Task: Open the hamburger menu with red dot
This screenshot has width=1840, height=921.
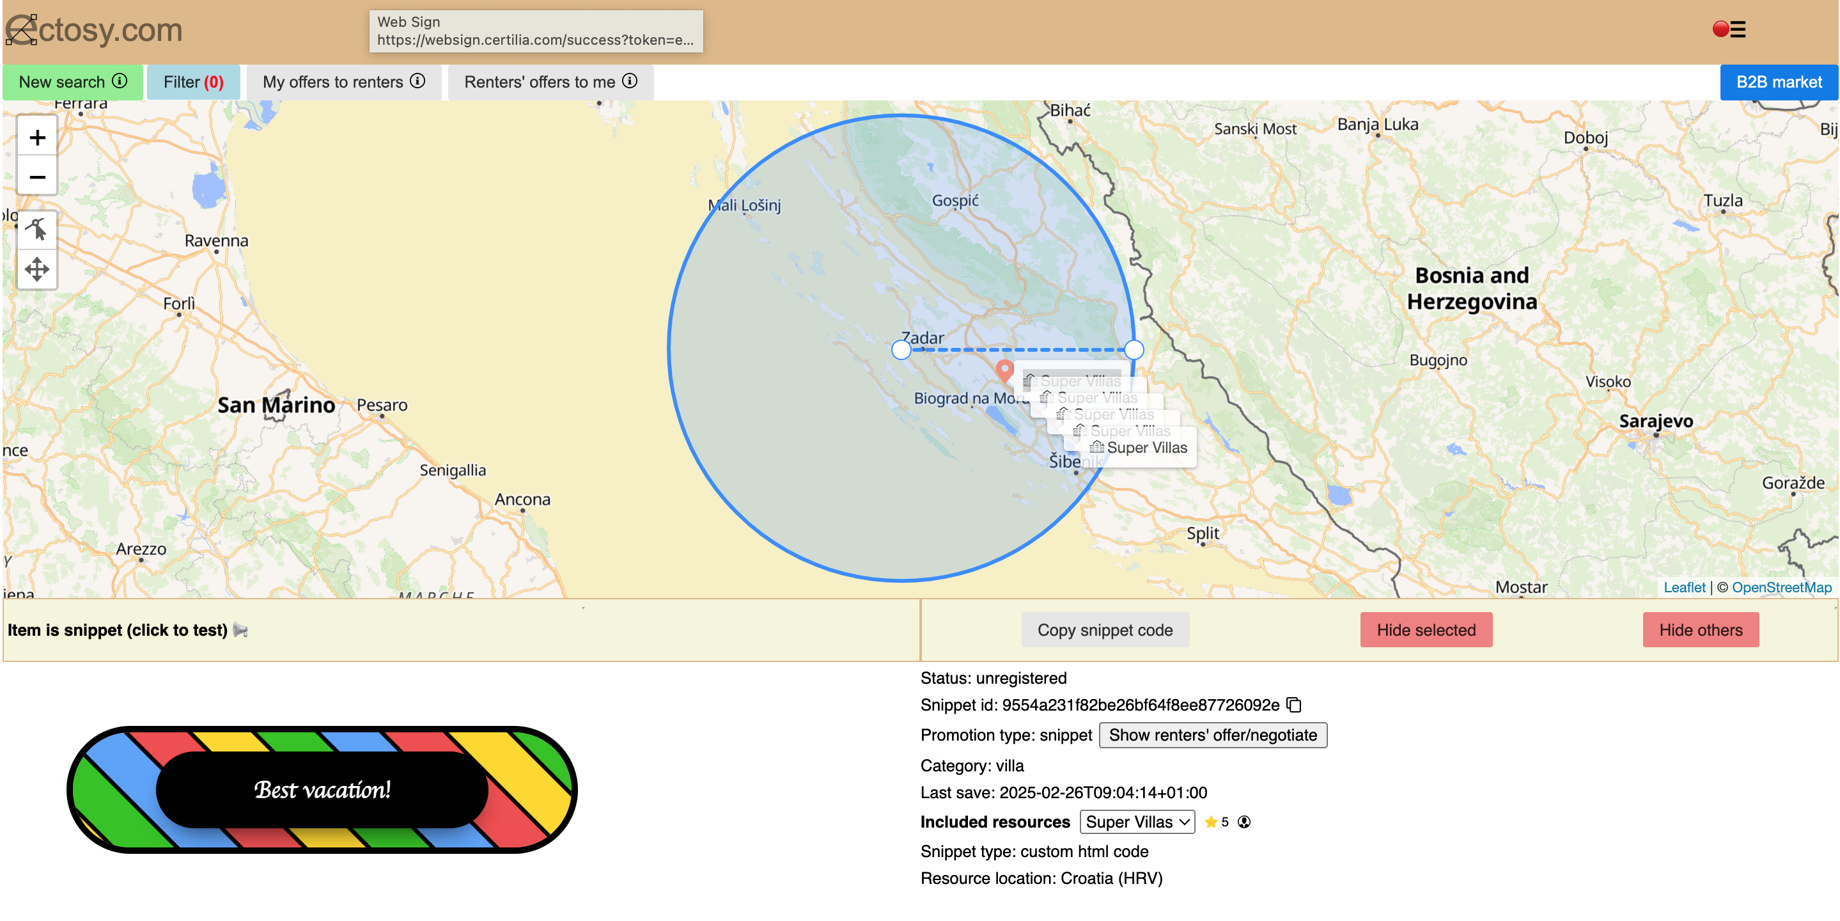Action: pos(1730,29)
